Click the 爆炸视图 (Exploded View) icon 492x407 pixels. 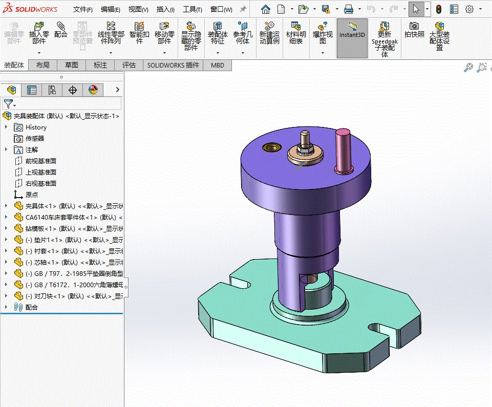coord(323,33)
